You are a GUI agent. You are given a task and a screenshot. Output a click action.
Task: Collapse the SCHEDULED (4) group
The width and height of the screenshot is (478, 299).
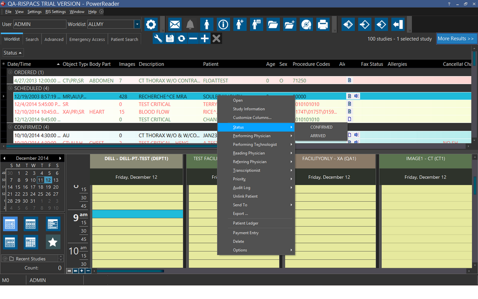tap(10, 88)
